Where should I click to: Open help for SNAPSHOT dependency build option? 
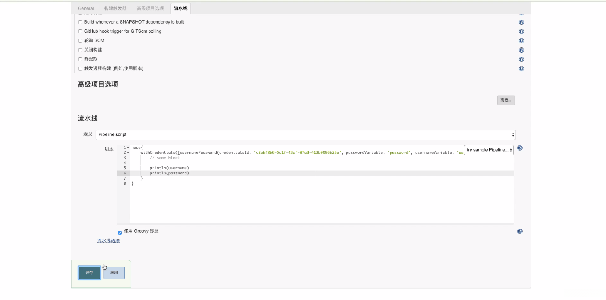pyautogui.click(x=521, y=22)
